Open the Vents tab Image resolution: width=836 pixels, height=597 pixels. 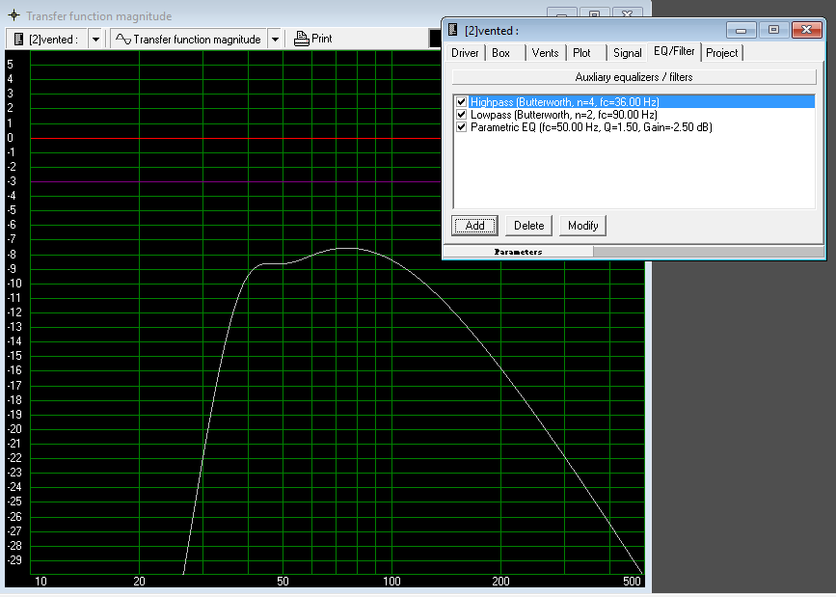tap(545, 53)
